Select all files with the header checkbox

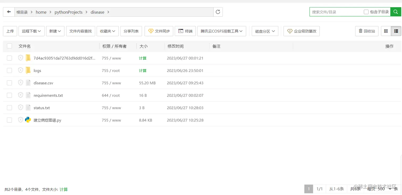[x=10, y=46]
